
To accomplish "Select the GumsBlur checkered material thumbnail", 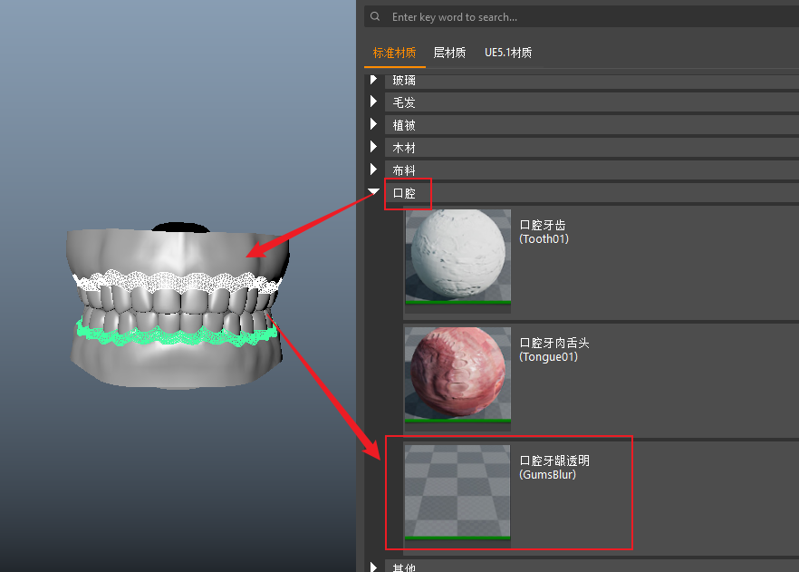I will coord(457,492).
